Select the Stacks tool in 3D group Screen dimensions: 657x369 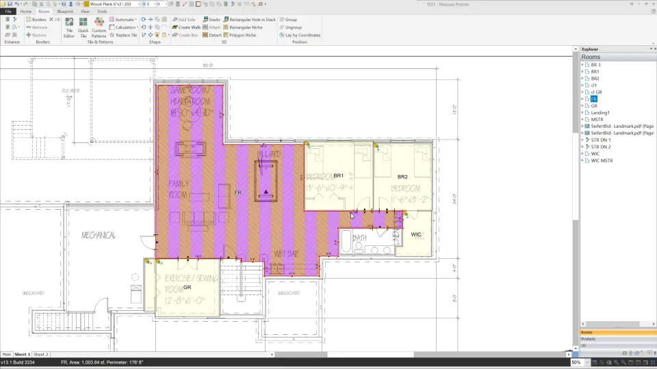(x=211, y=20)
